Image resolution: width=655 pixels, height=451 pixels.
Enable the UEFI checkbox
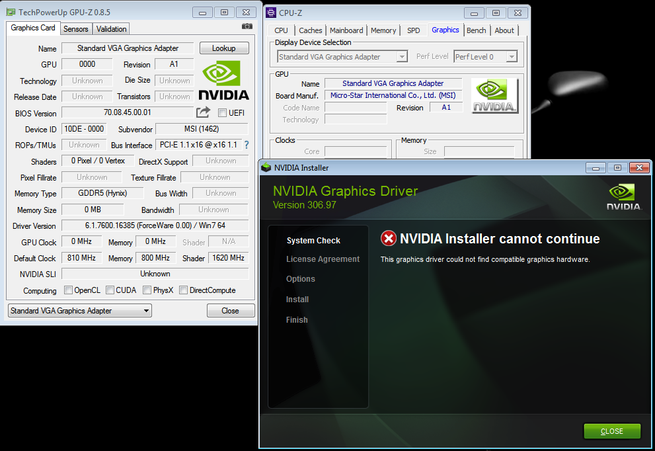pyautogui.click(x=222, y=113)
